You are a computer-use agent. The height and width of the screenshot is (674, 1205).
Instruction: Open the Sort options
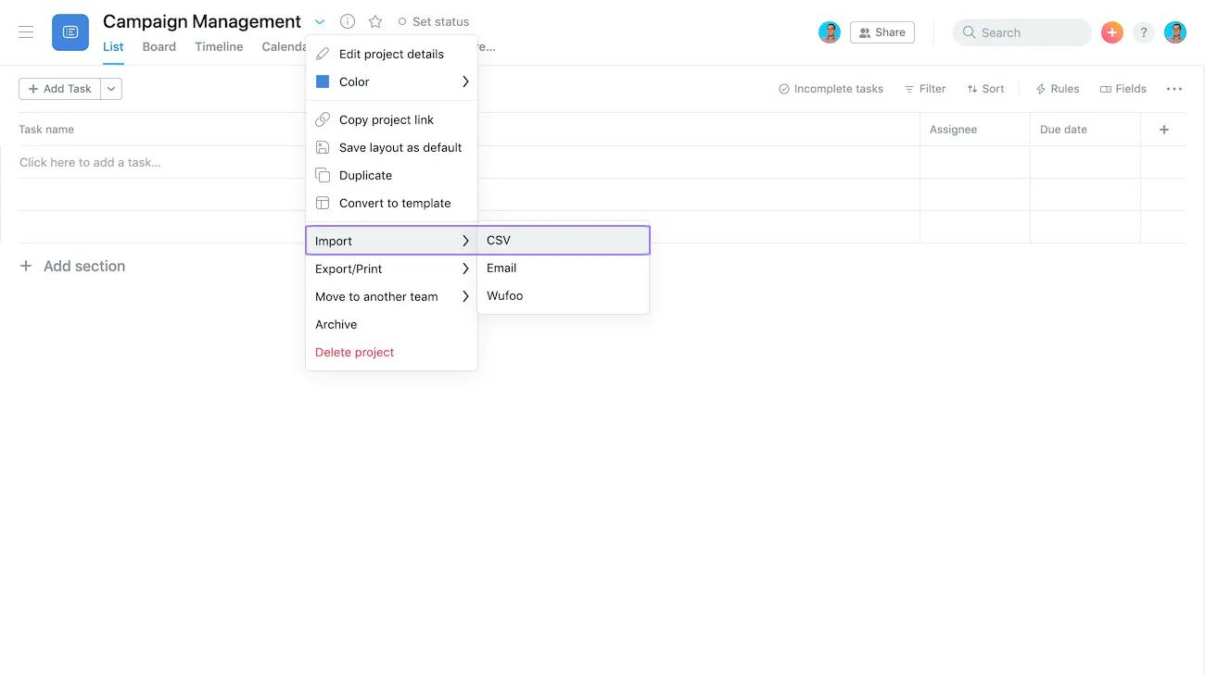985,88
